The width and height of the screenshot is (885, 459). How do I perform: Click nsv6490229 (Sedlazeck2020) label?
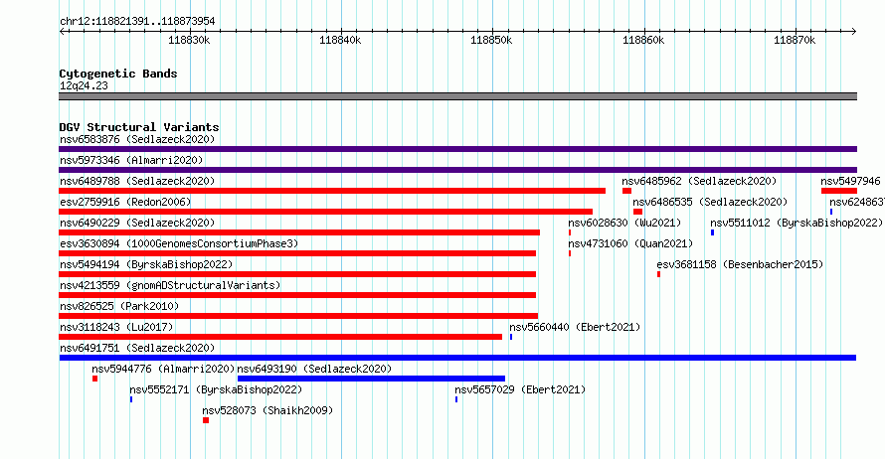coord(137,223)
